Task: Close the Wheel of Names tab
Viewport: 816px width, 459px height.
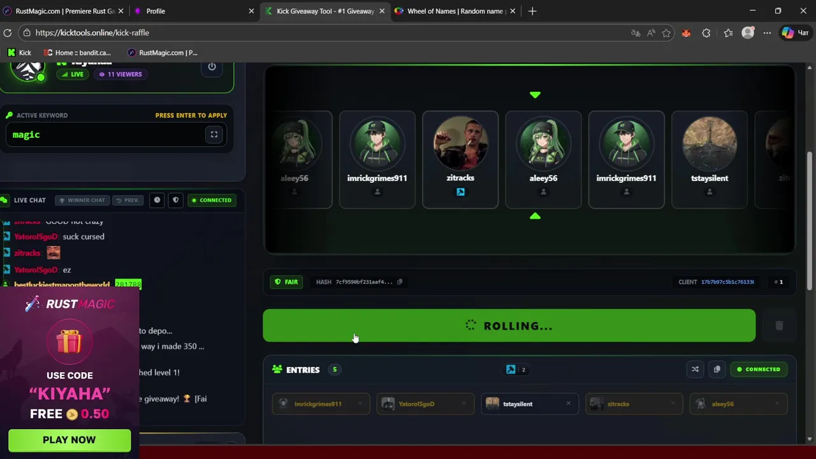Action: (x=512, y=11)
